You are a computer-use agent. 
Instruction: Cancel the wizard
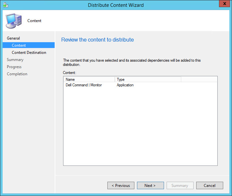[x=210, y=186]
